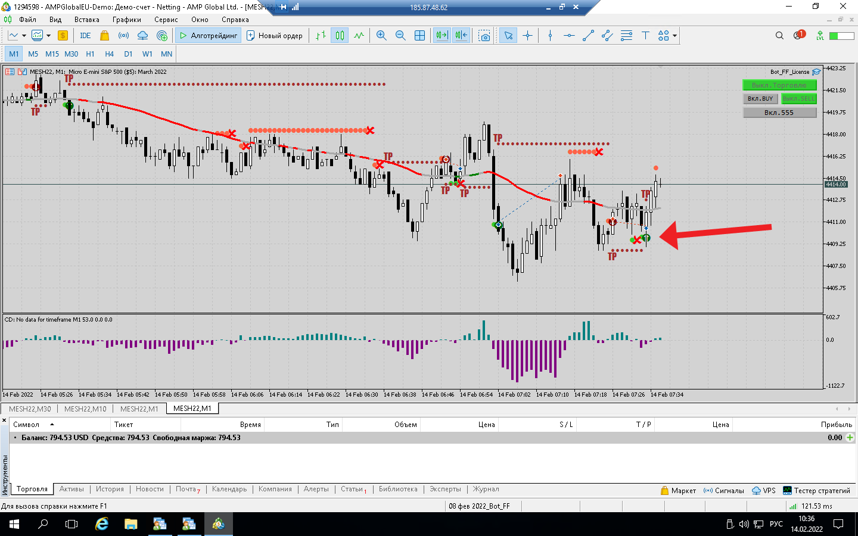The height and width of the screenshot is (536, 858).
Task: Switch to H1 timeframe
Action: 90,54
